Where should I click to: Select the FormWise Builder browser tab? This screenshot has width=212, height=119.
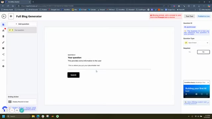pos(18,2)
